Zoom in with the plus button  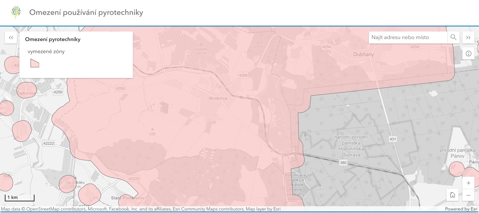(x=468, y=183)
